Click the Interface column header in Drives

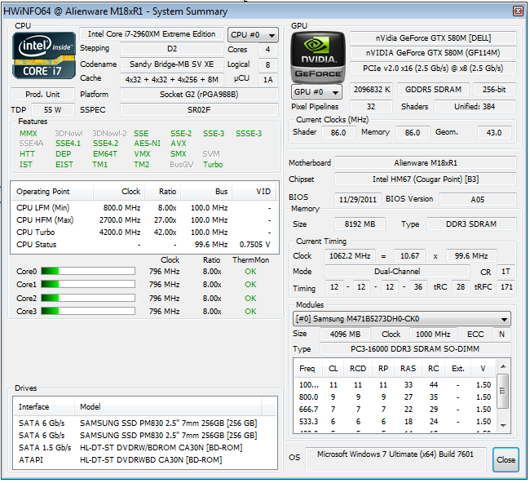44,407
